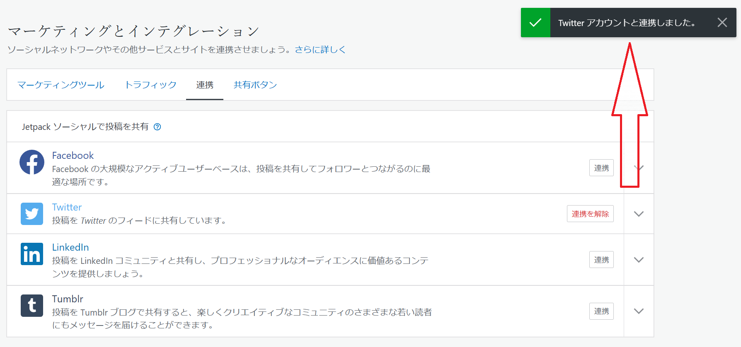741x347 pixels.
Task: Connect Tumblr using the 連携 button
Action: (x=601, y=311)
